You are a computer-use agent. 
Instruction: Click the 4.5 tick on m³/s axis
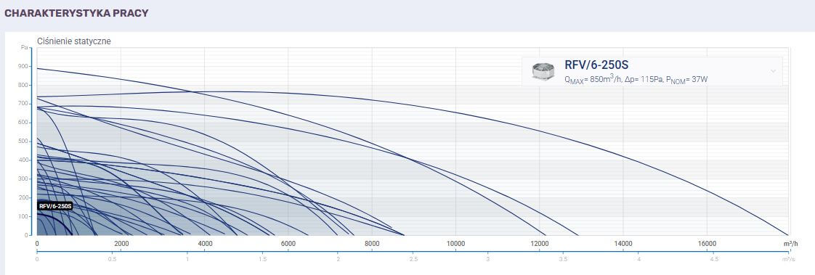coord(714,259)
